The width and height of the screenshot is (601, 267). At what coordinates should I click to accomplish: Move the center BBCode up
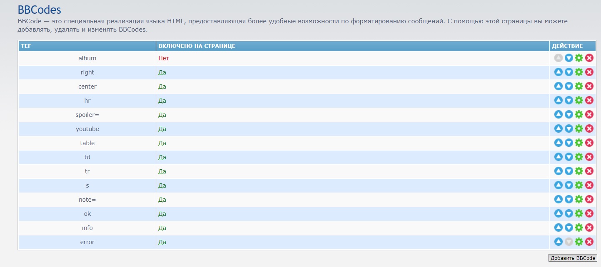pyautogui.click(x=559, y=87)
